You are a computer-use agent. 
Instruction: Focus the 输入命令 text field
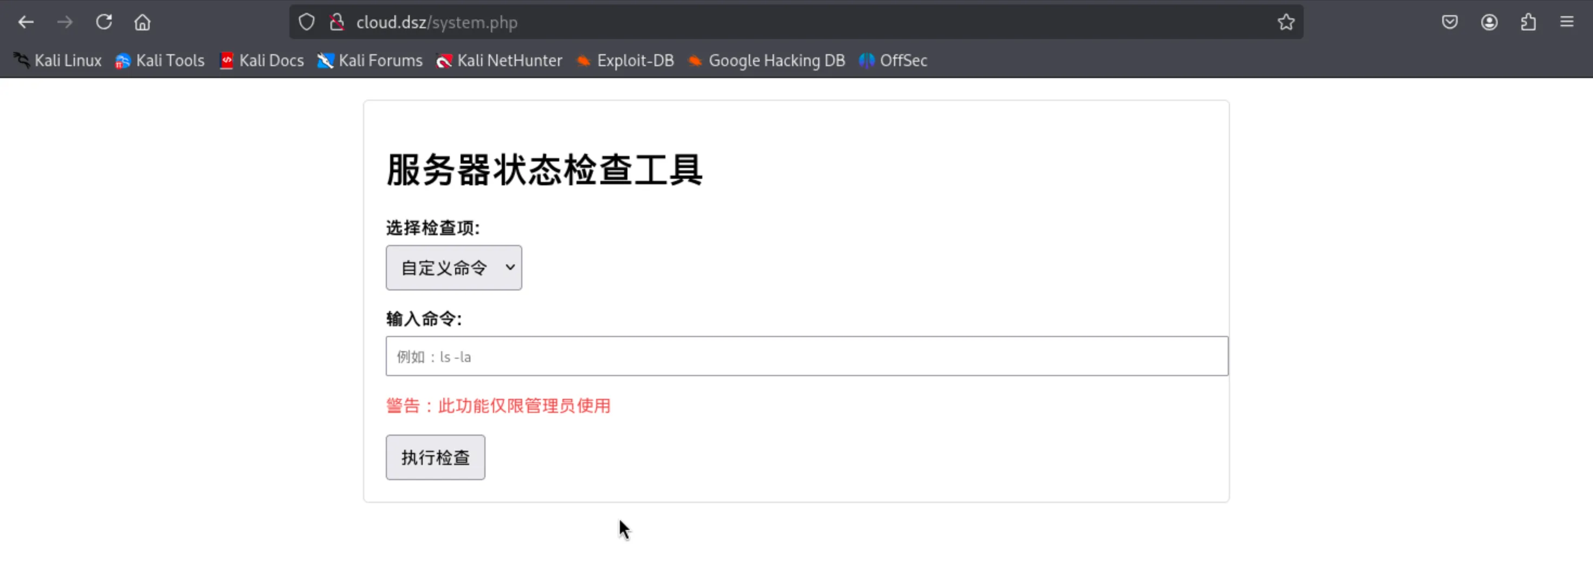pyautogui.click(x=806, y=356)
